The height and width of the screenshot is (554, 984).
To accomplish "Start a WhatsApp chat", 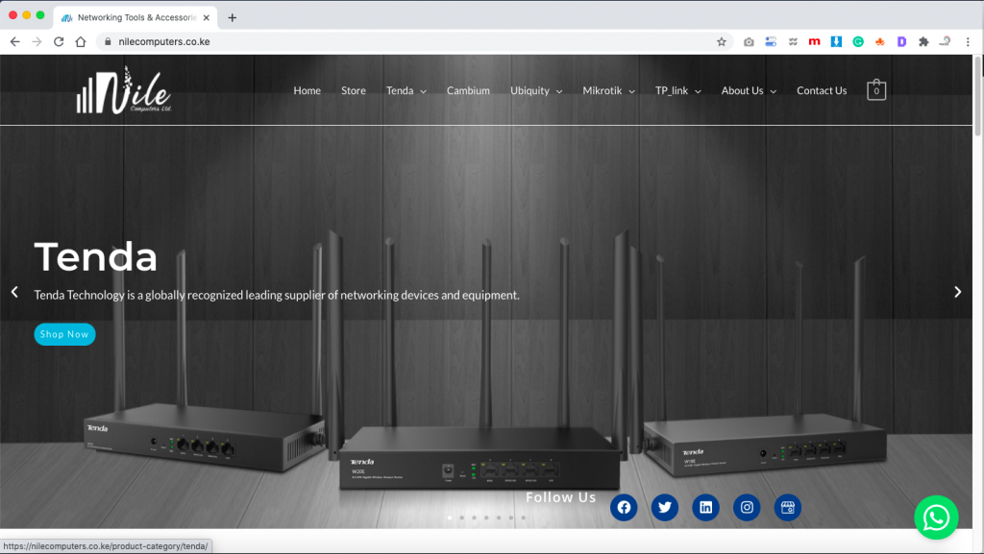I will tap(936, 518).
